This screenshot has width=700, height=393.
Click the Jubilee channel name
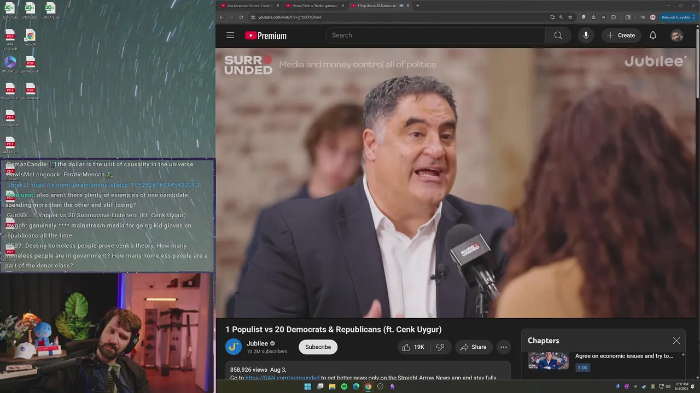point(257,343)
